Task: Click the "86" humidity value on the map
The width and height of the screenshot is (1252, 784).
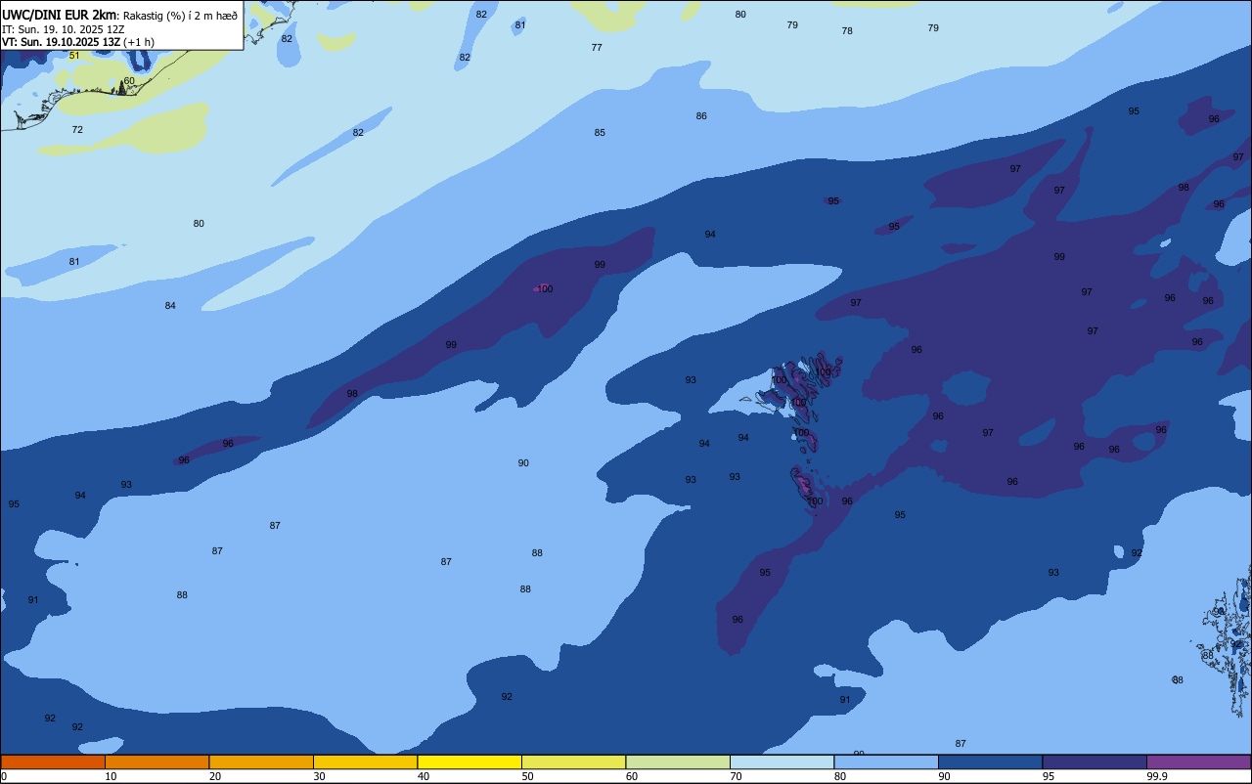Action: pos(701,115)
